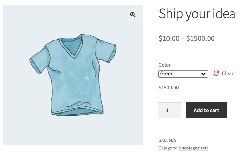Viewport: 244px width, 154px height.
Task: Click the chevron arrow in Color select
Action: tap(204, 74)
